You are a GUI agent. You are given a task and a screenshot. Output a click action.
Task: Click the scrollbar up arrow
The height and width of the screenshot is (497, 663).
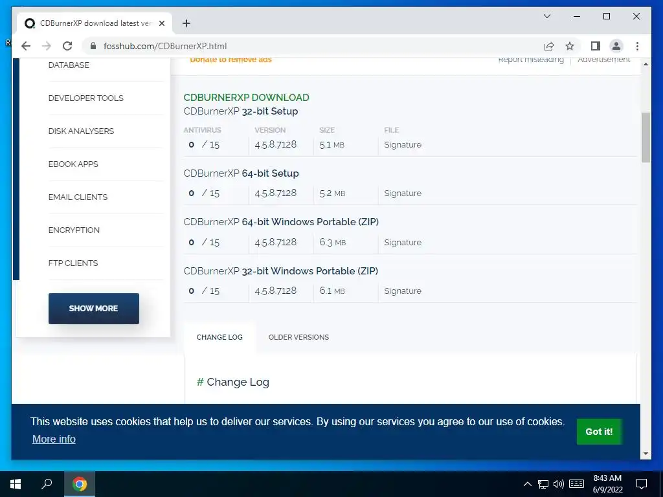pos(646,64)
